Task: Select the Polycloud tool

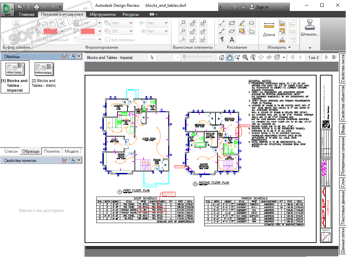Action: pyautogui.click(x=252, y=31)
